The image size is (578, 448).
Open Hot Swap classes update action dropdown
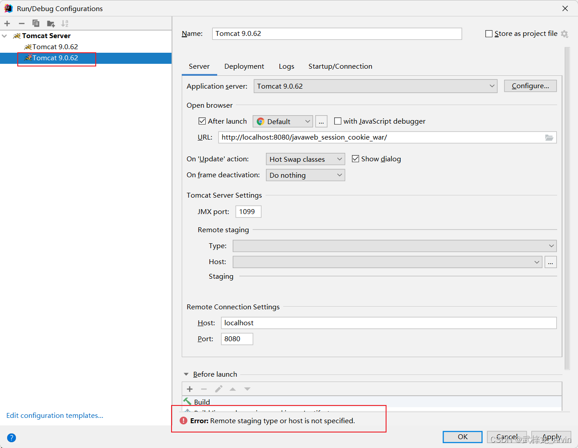(x=305, y=159)
